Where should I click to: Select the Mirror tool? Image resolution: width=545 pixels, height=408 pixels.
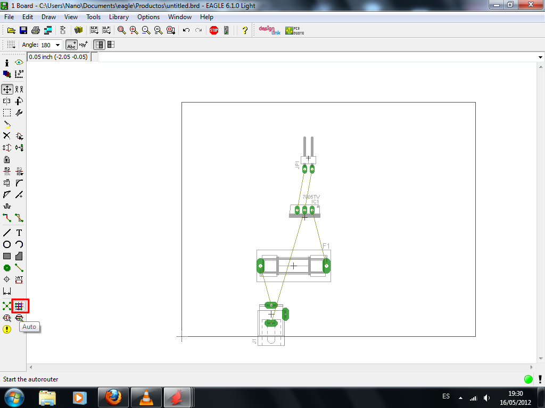click(7, 101)
